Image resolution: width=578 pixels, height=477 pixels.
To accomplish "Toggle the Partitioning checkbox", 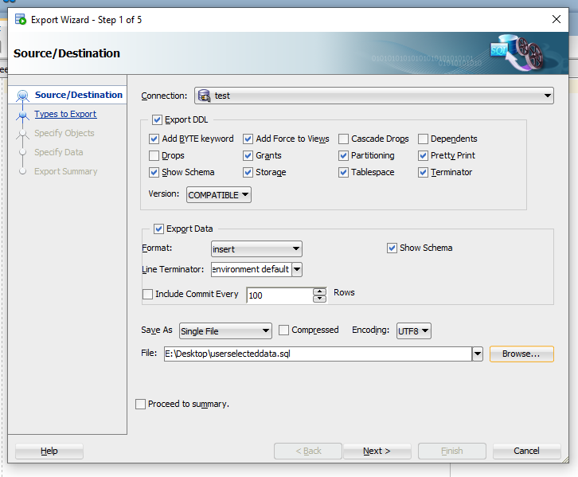I will (x=343, y=155).
